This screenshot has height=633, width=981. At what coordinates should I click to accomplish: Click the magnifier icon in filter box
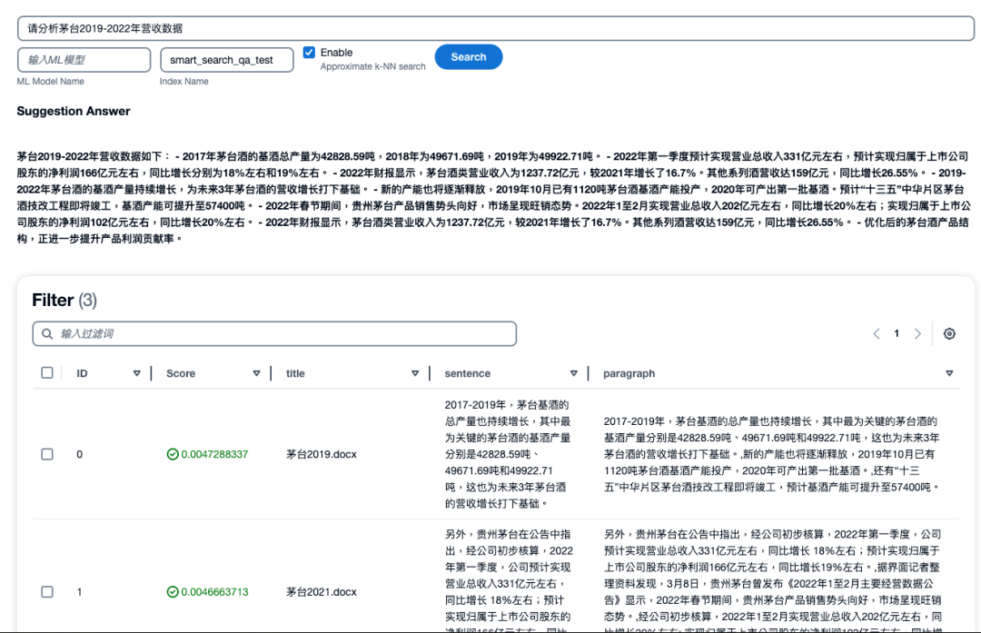tap(47, 333)
